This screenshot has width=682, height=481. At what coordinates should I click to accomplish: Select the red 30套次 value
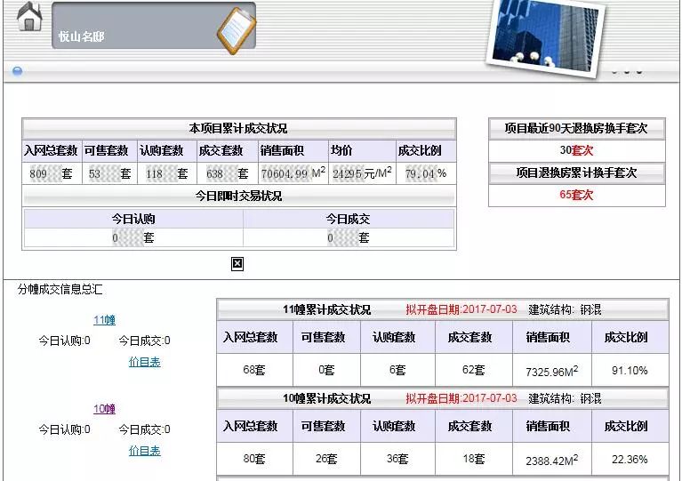(x=576, y=150)
